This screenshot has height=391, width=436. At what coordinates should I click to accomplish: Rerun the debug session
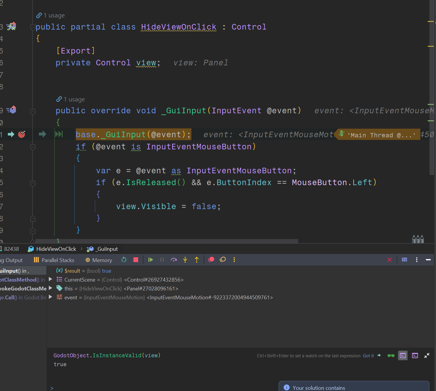point(124,260)
